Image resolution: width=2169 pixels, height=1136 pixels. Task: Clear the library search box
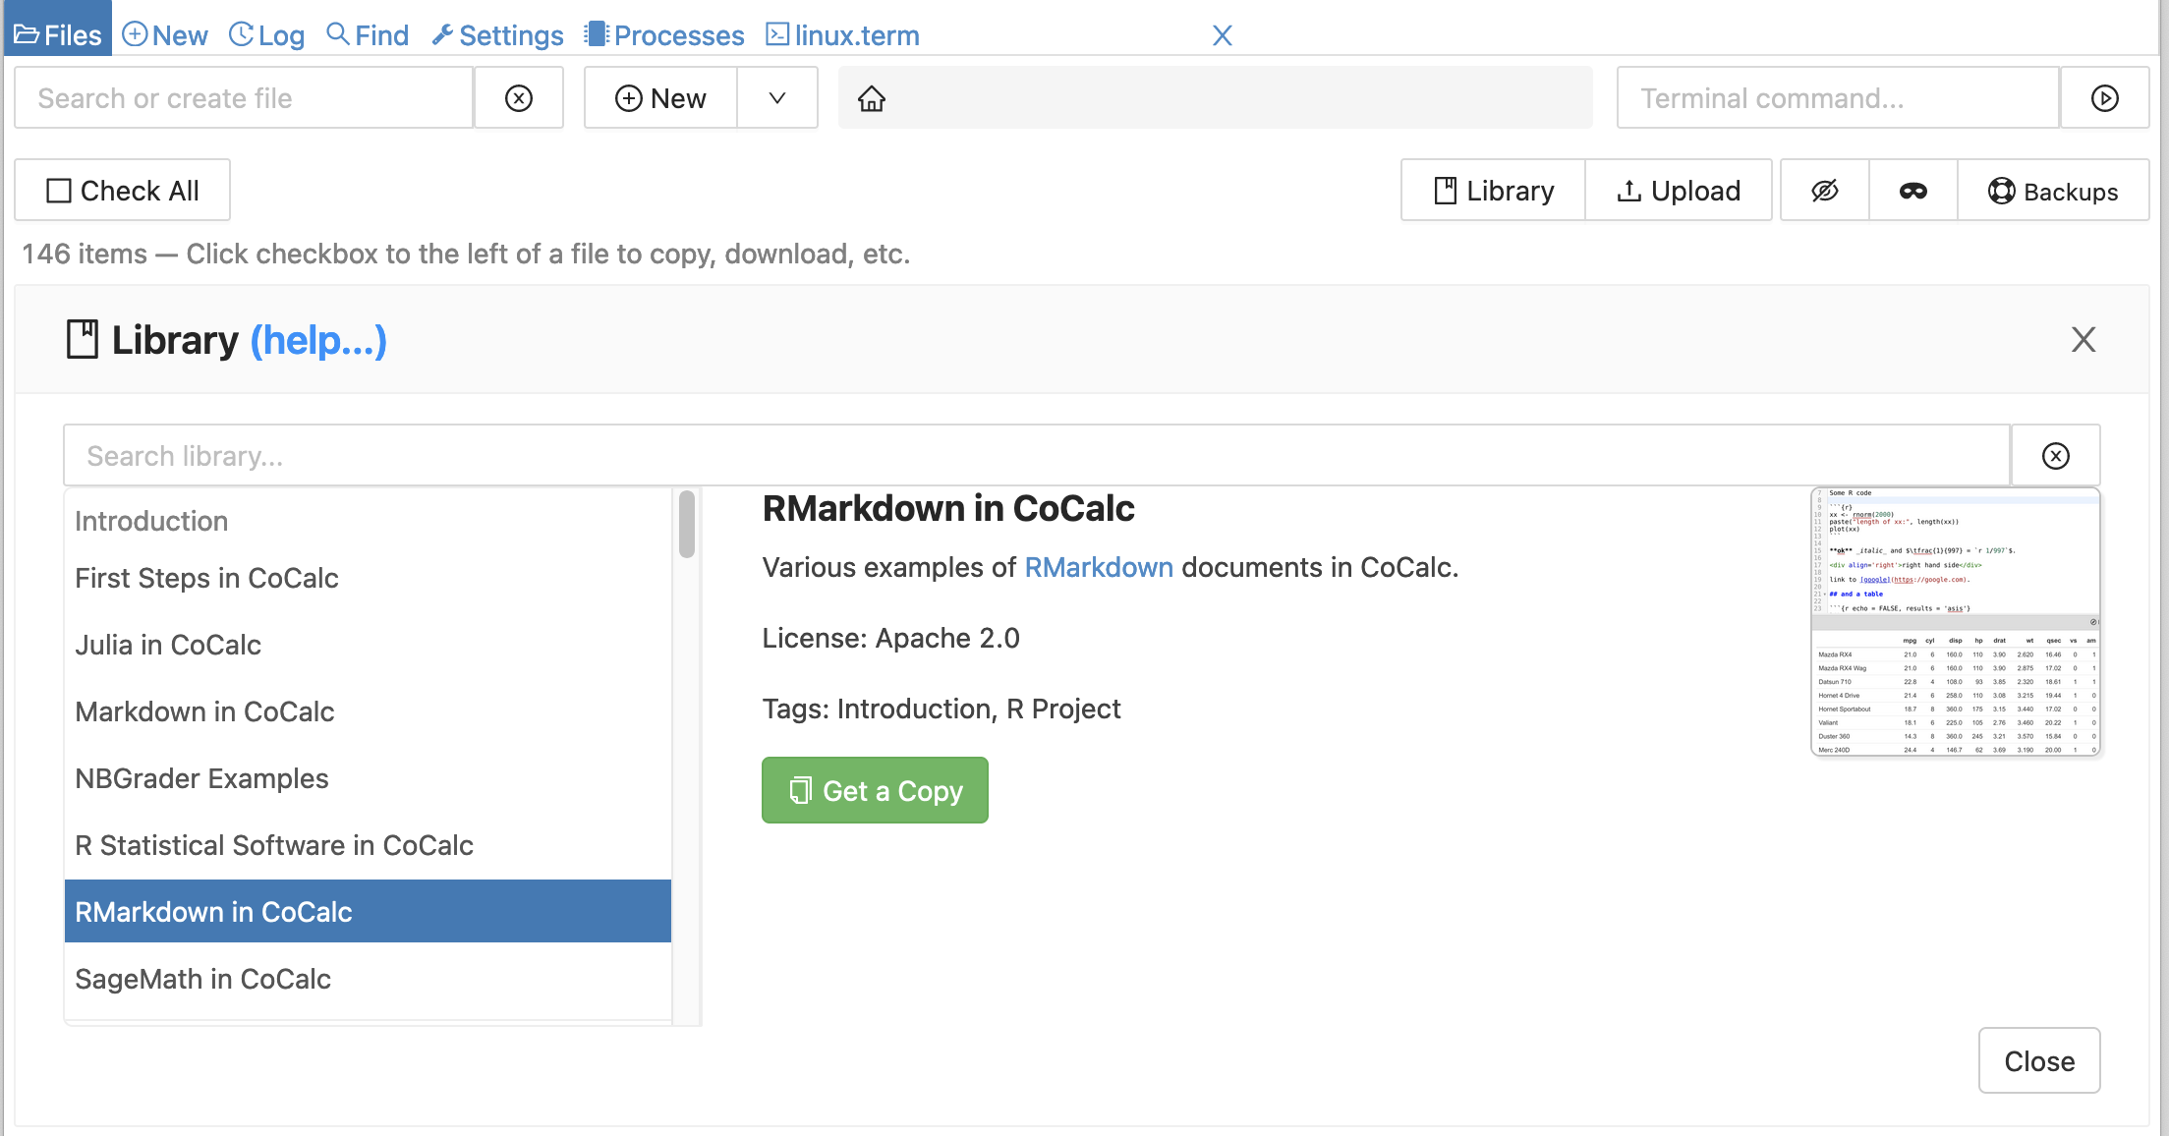2055,456
